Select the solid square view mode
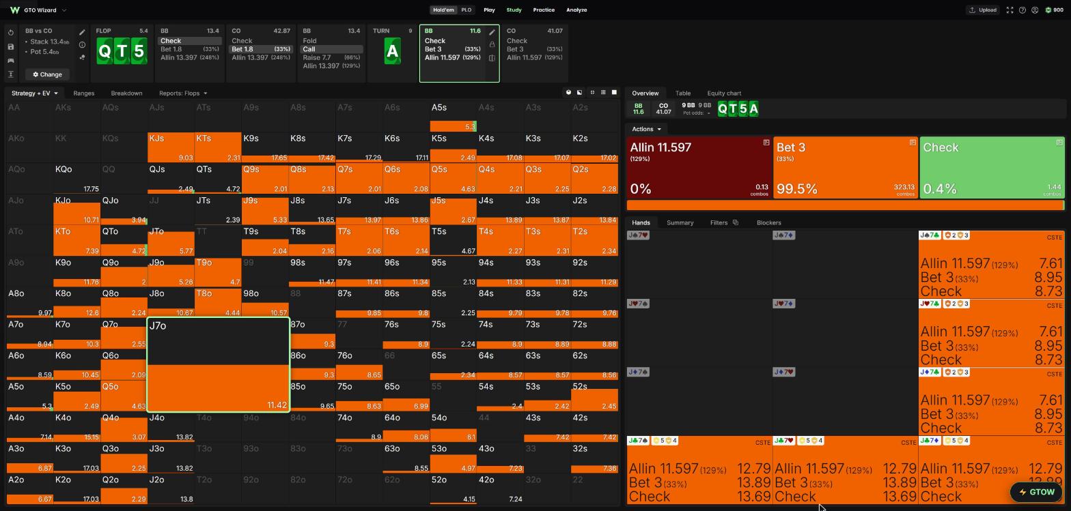This screenshot has height=511, width=1071. click(614, 93)
